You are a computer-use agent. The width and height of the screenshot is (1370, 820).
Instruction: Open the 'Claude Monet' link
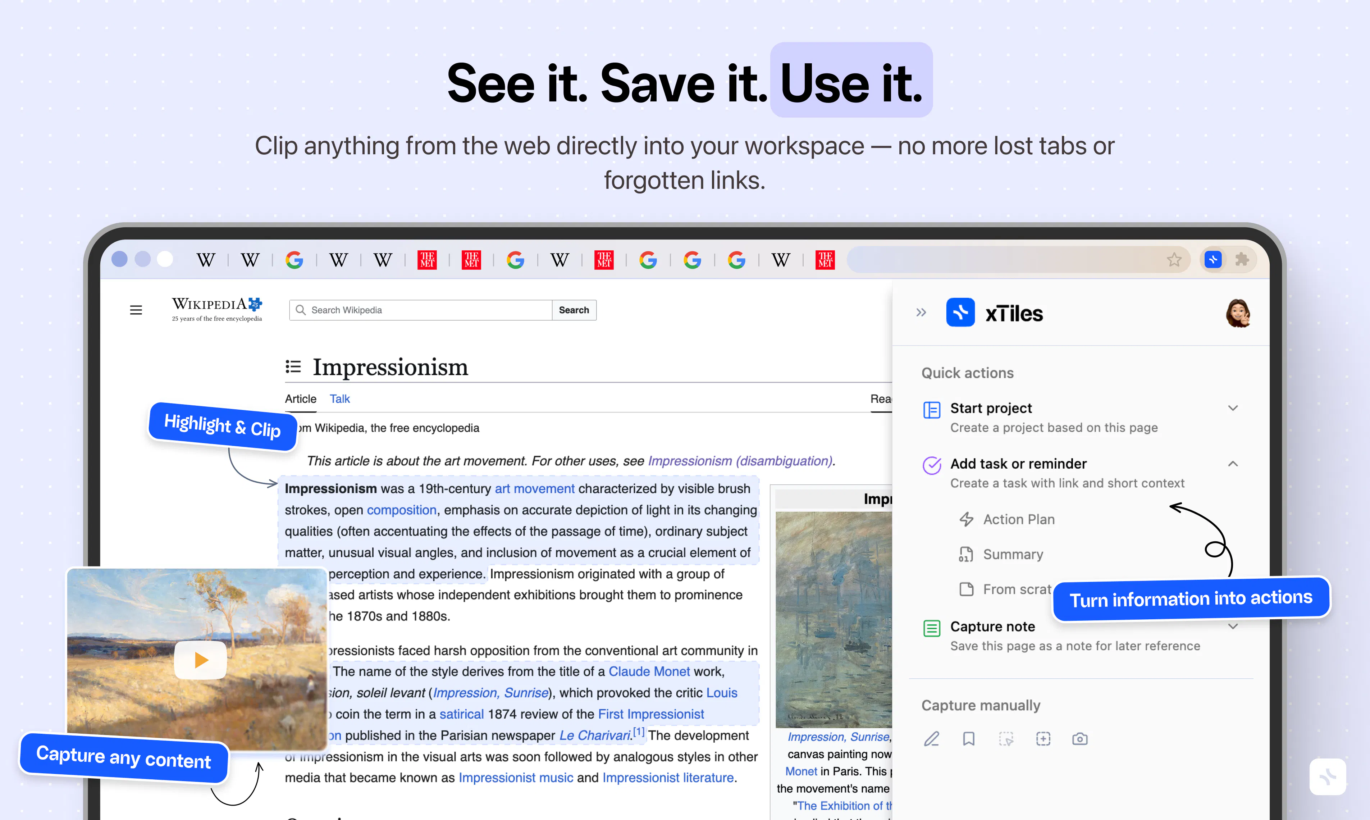click(649, 671)
